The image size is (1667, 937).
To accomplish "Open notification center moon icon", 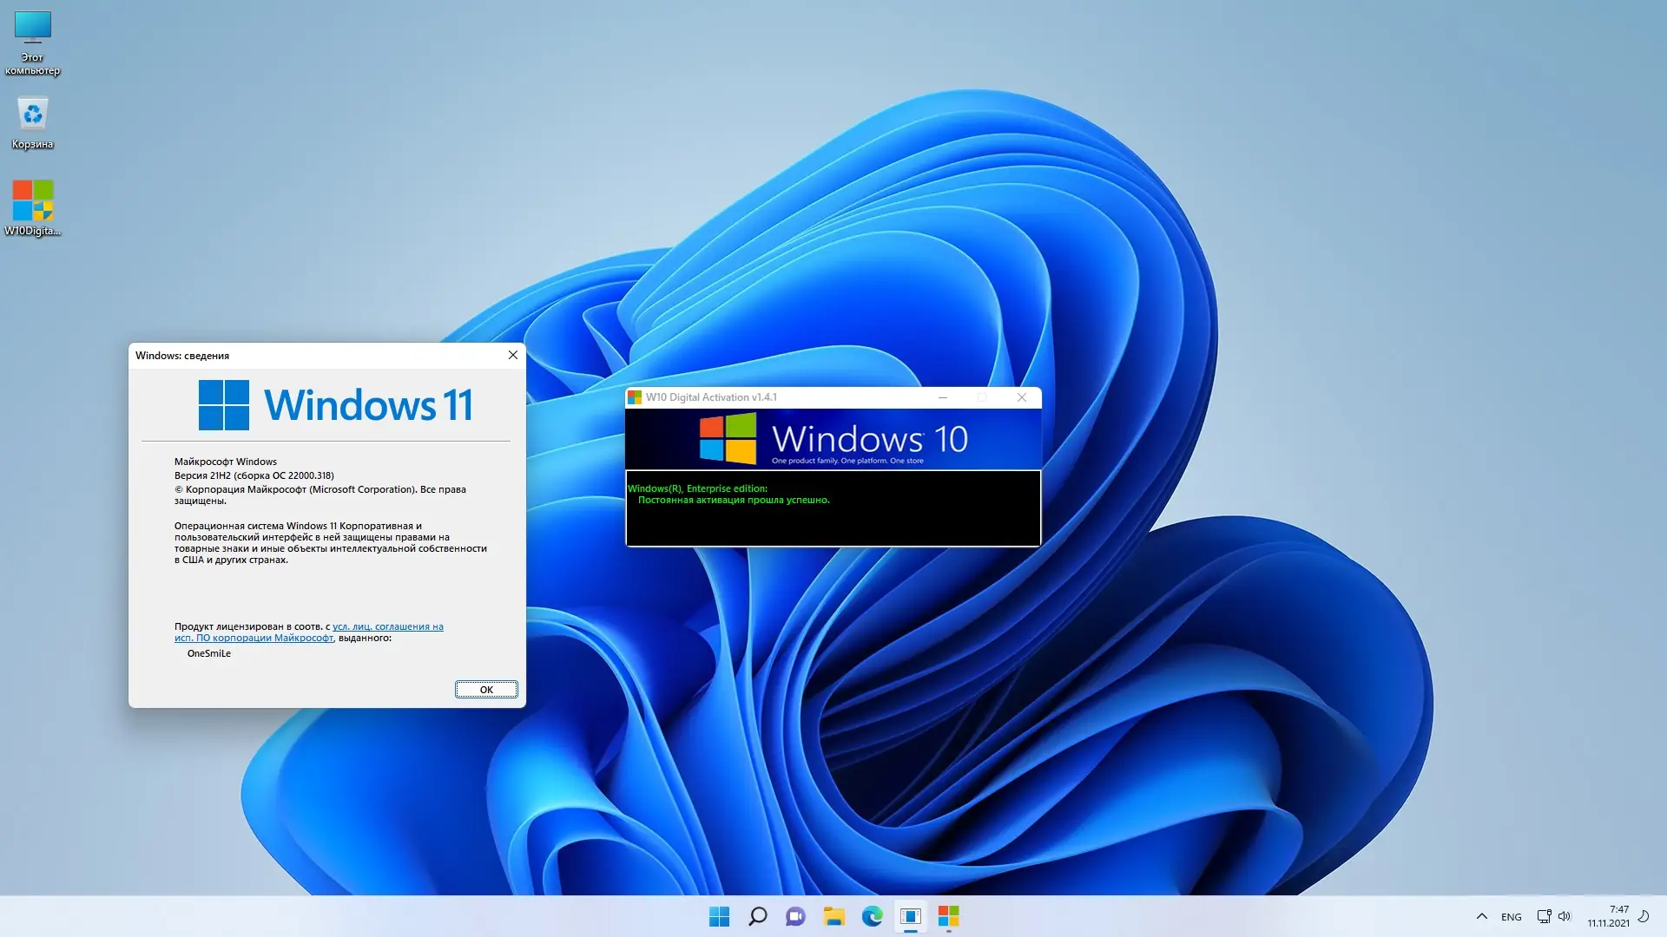I will click(x=1644, y=916).
